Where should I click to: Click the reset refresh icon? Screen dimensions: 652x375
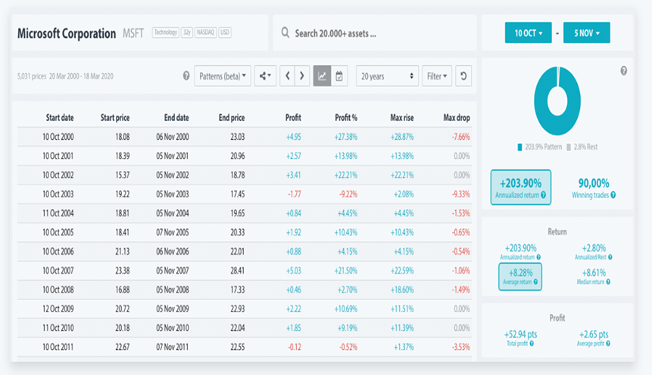(x=463, y=76)
